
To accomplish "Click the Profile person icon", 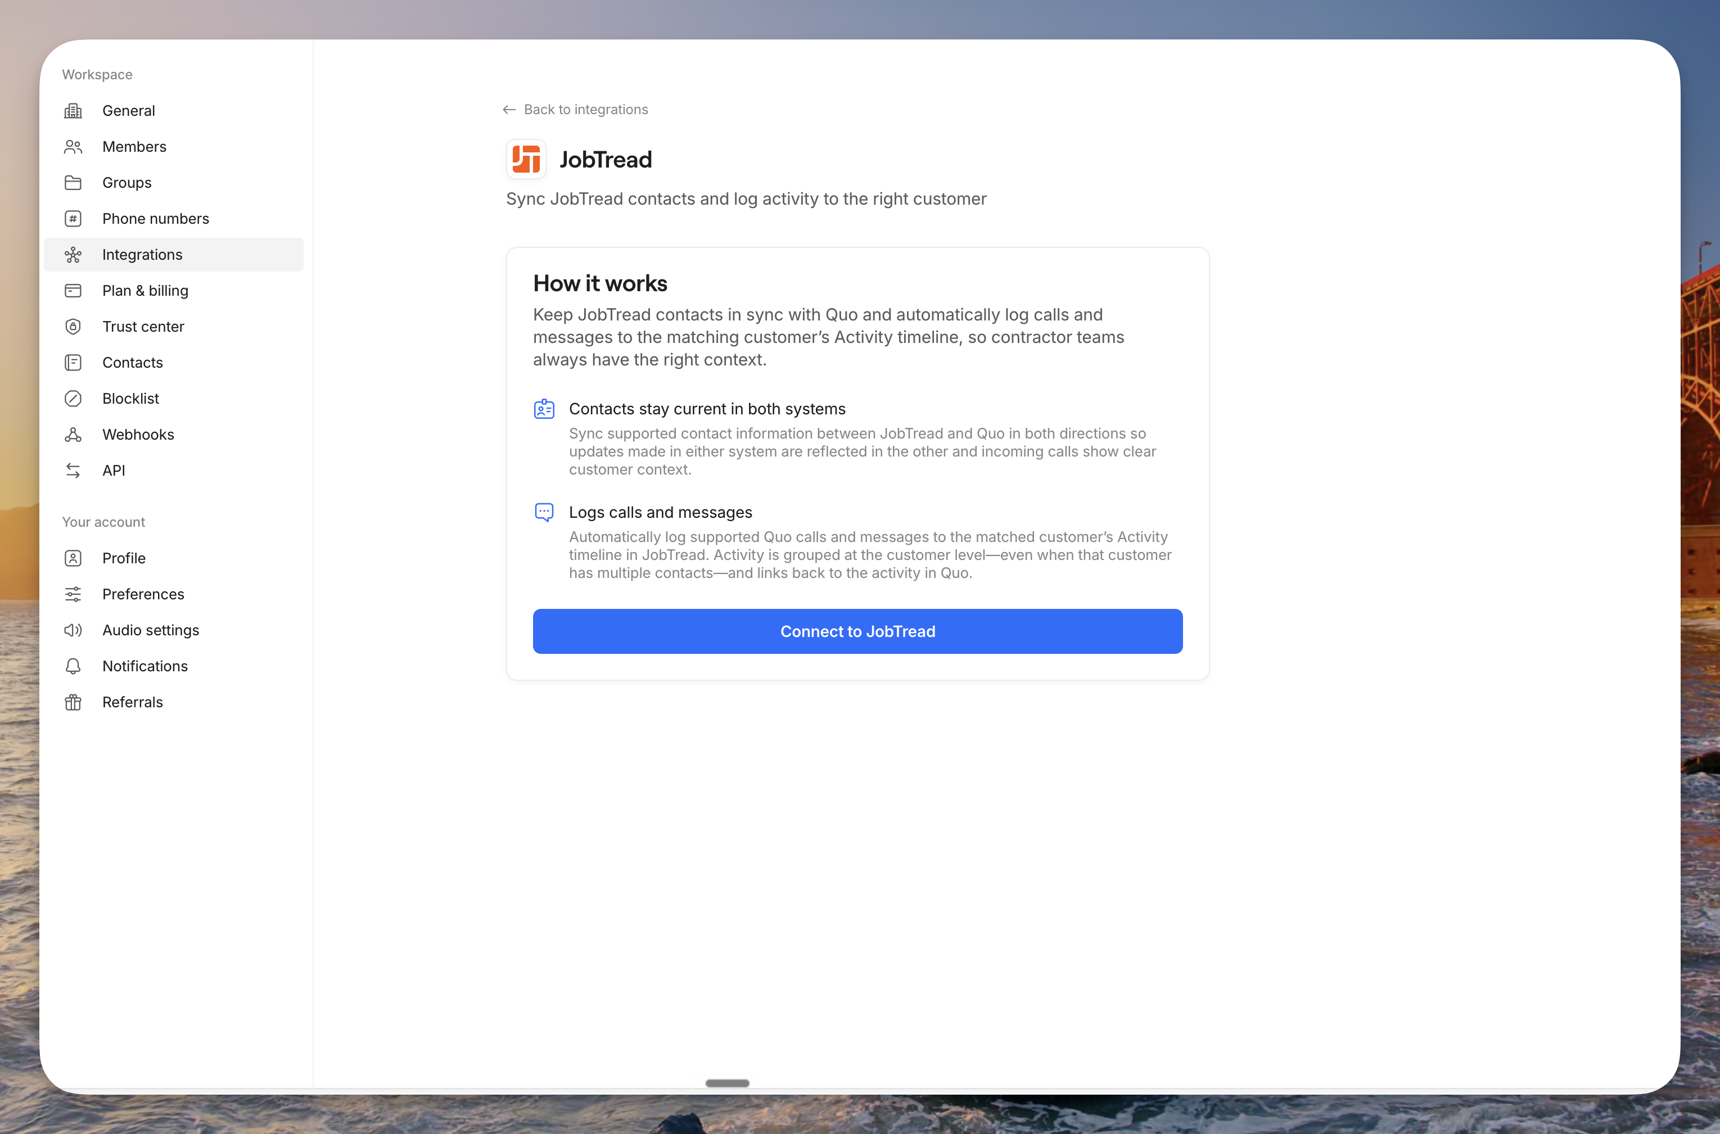I will pyautogui.click(x=73, y=558).
